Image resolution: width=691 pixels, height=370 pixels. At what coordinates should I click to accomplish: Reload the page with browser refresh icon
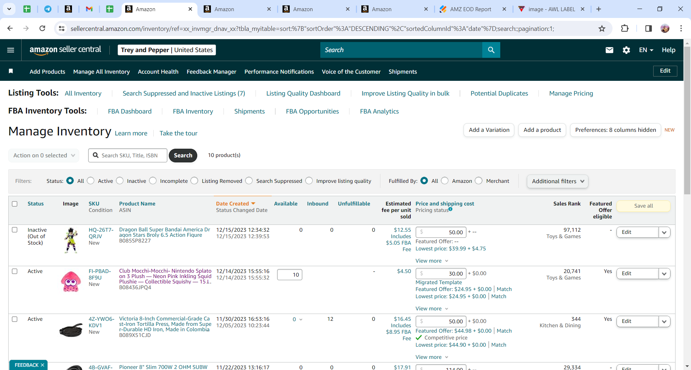click(42, 28)
